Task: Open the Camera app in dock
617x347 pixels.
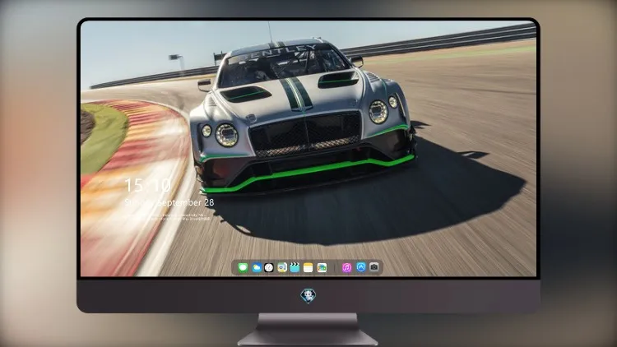Action: 374,267
